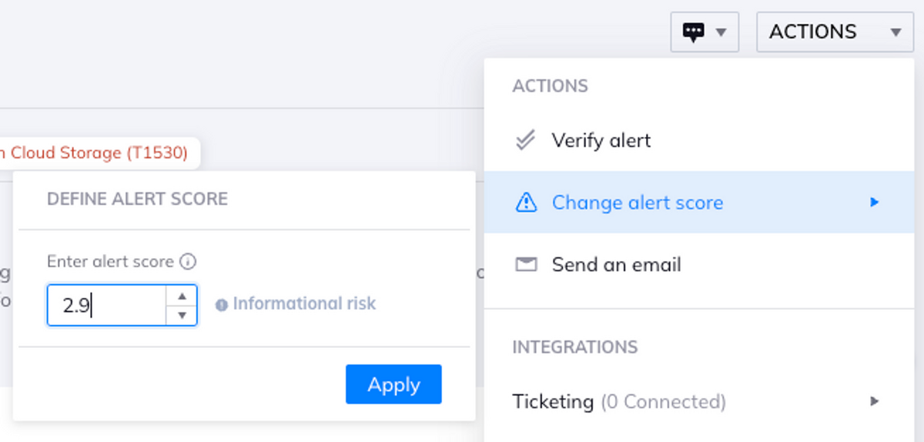Select Change alert score option
Viewport: 924px width, 442px height.
638,203
